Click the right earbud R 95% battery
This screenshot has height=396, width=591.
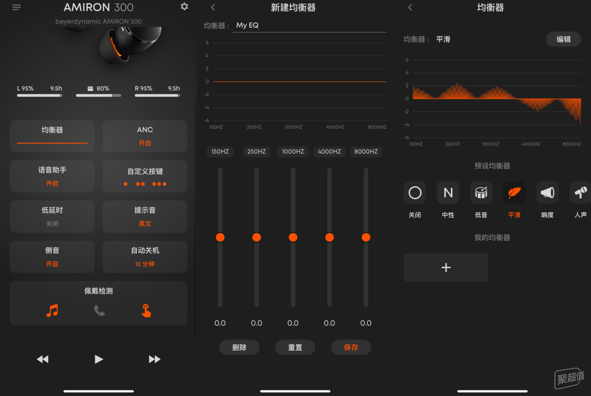pos(157,91)
